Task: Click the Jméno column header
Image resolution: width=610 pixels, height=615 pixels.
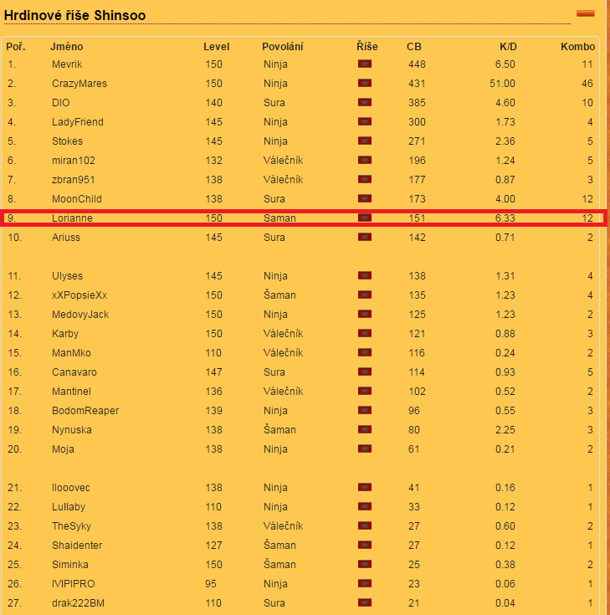Action: tap(67, 47)
